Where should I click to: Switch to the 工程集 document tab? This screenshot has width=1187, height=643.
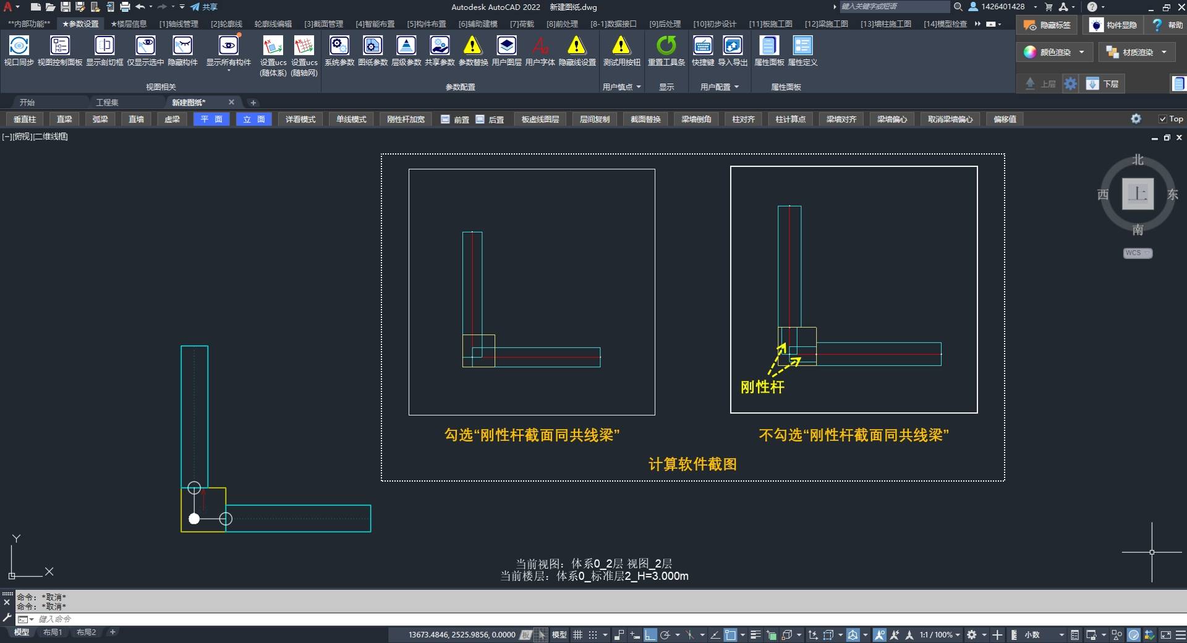point(107,103)
